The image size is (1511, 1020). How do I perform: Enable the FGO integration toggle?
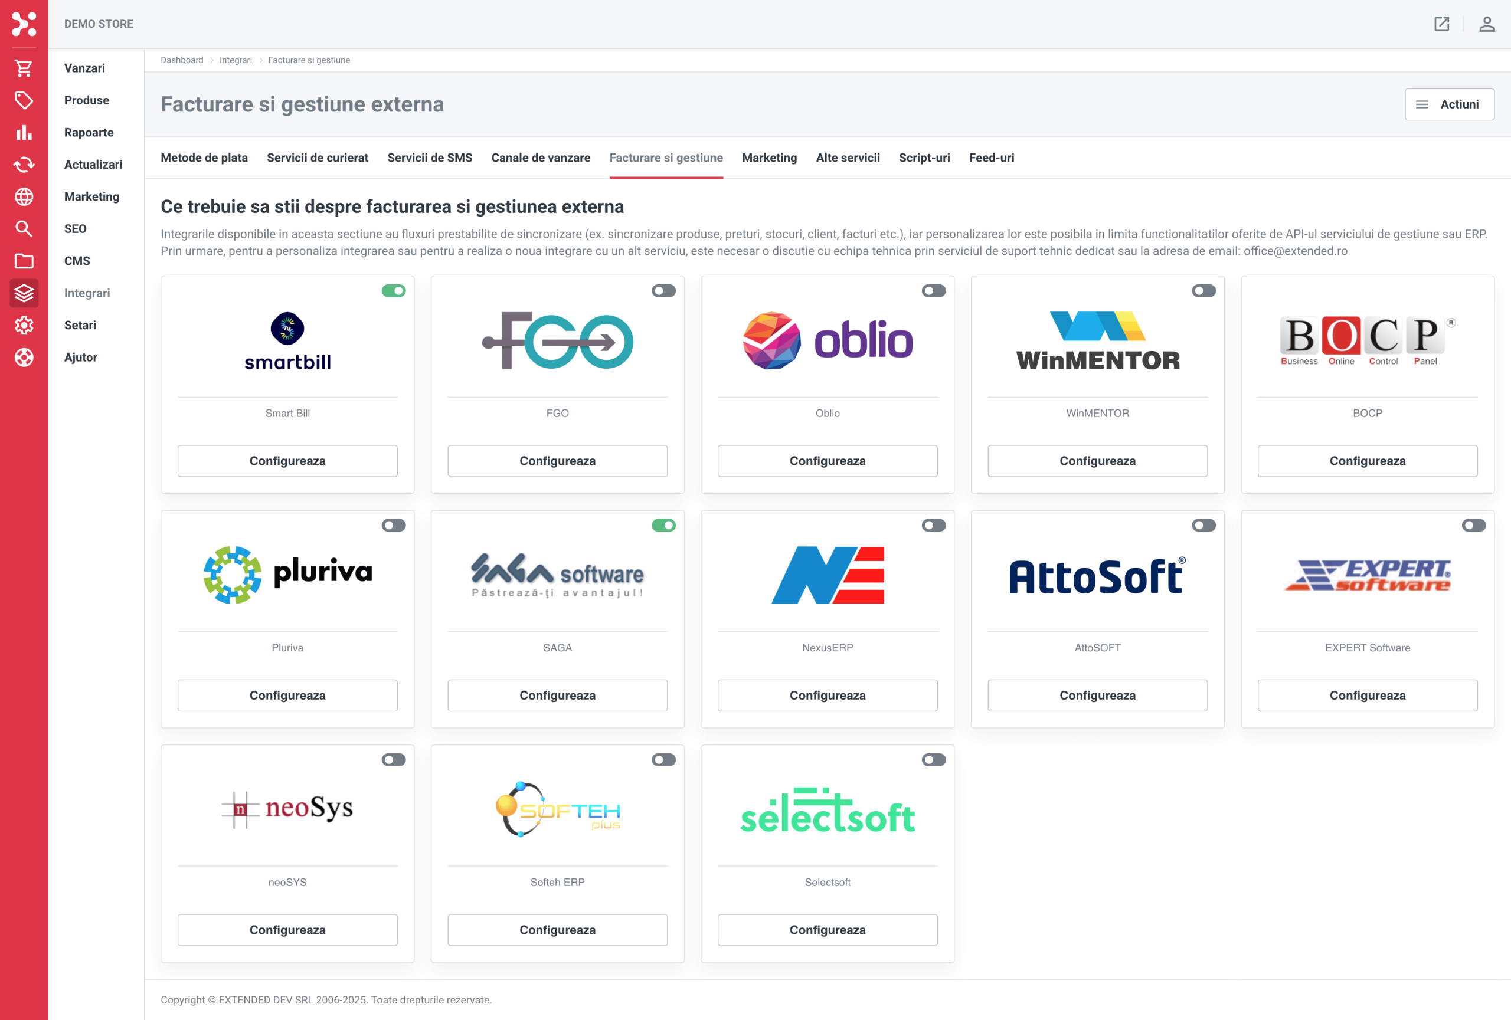[x=663, y=290]
